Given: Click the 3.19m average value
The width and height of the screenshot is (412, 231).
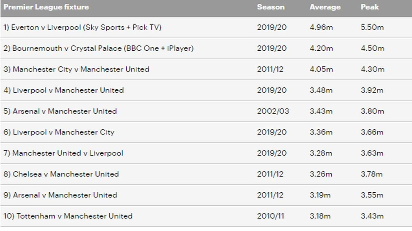Looking at the screenshot, I should [x=320, y=195].
